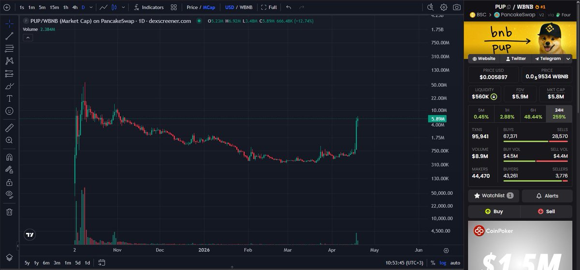Screen dimensions: 580x270
Task: Switch chart to Price view
Action: point(192,7)
